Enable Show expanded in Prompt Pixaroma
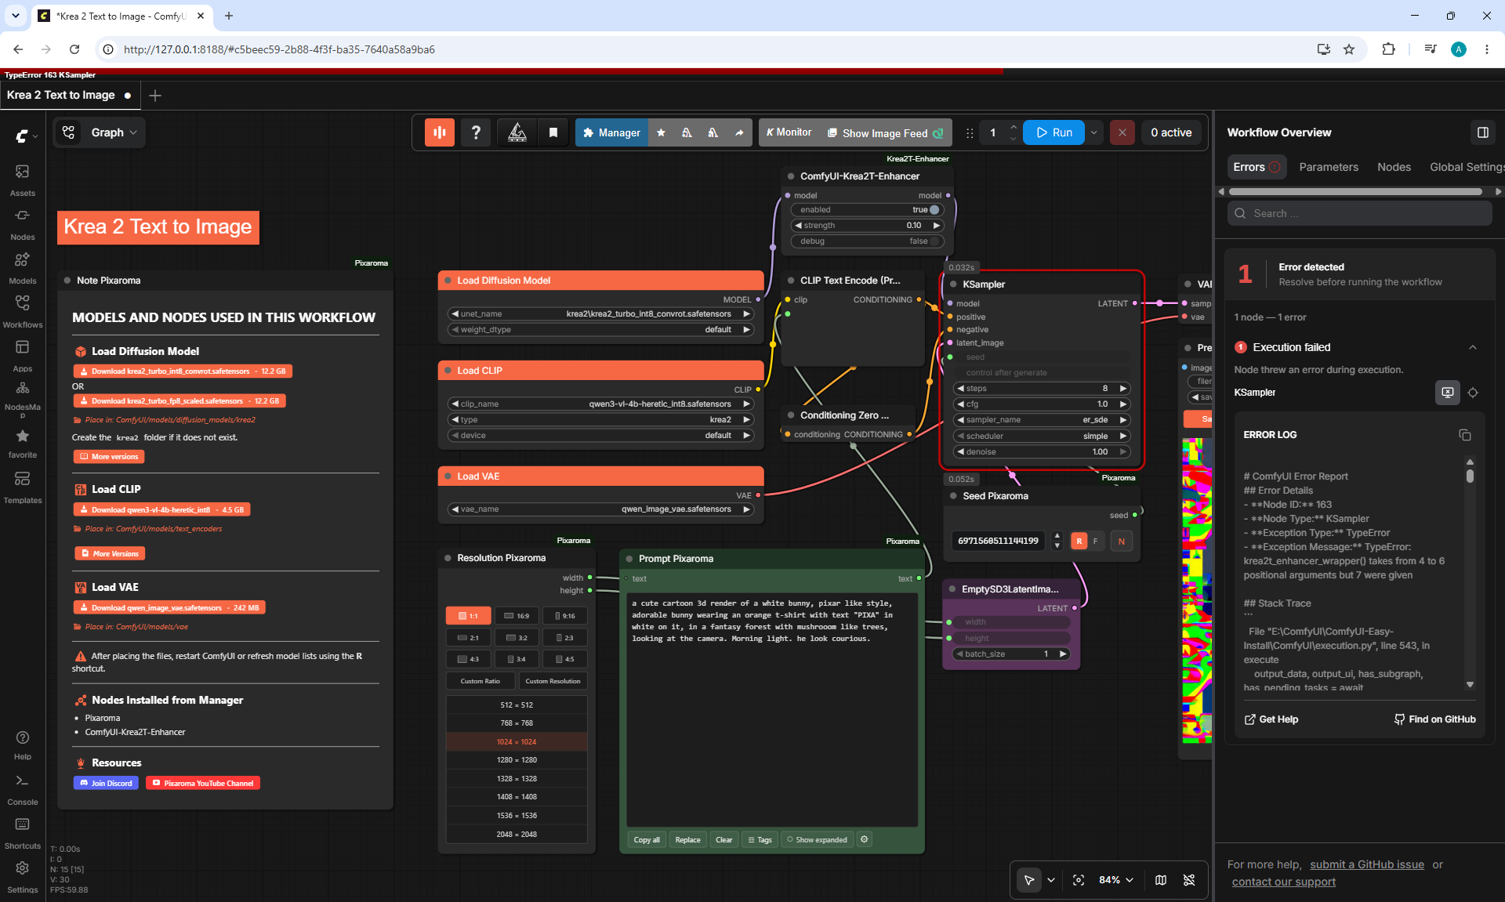Screen dimensions: 1505x902 point(817,839)
